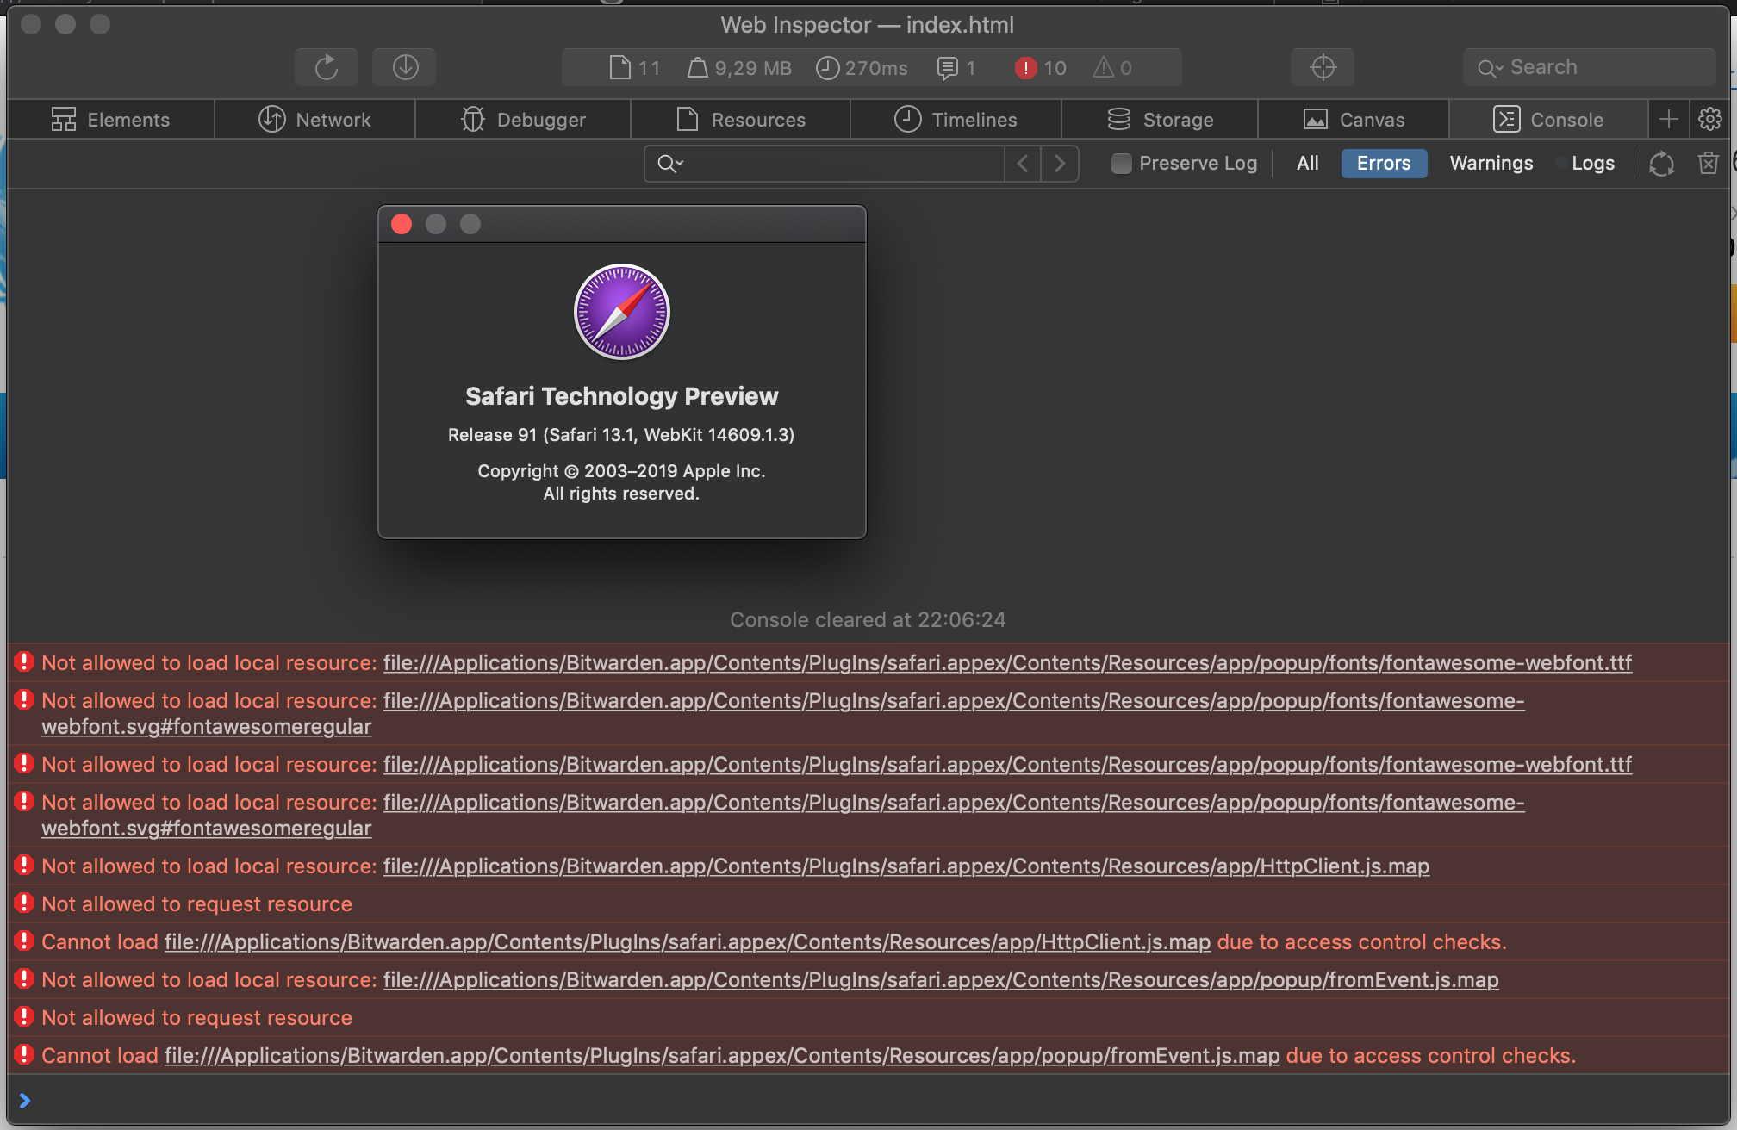Click the warning count triangle indicator

[1113, 67]
